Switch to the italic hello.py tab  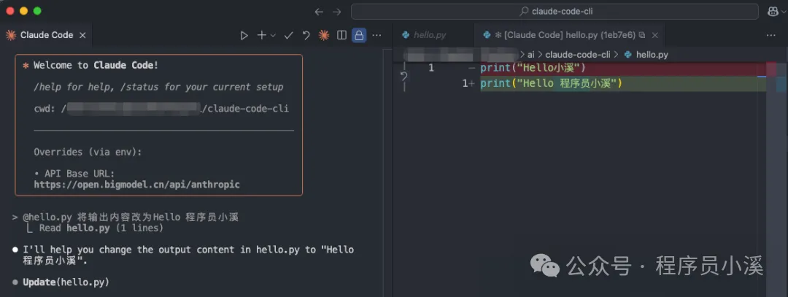coord(430,35)
